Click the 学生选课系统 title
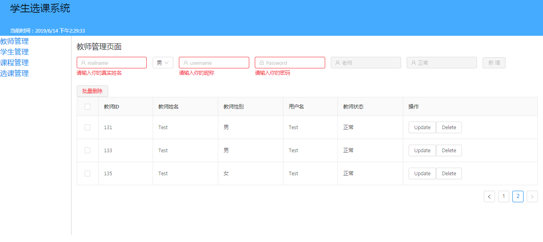The width and height of the screenshot is (543, 242). 40,8
